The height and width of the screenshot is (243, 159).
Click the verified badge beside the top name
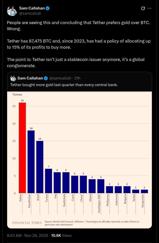click(48, 8)
